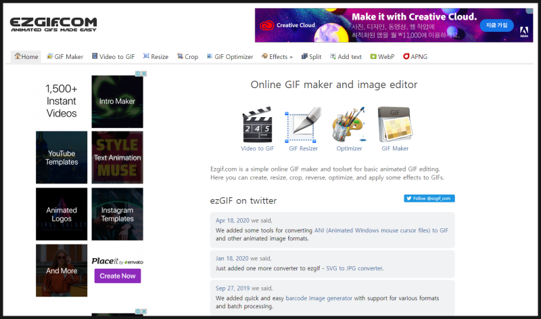
Task: Open the Home tab
Action: (26, 57)
